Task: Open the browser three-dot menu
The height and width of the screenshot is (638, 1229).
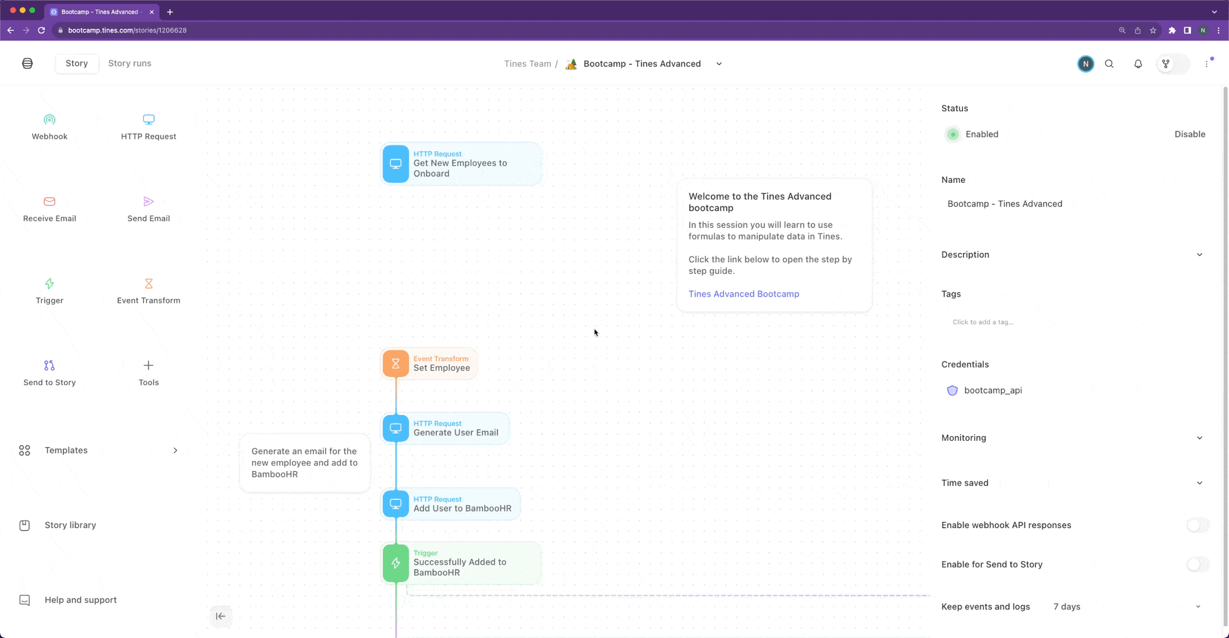Action: [x=1219, y=30]
